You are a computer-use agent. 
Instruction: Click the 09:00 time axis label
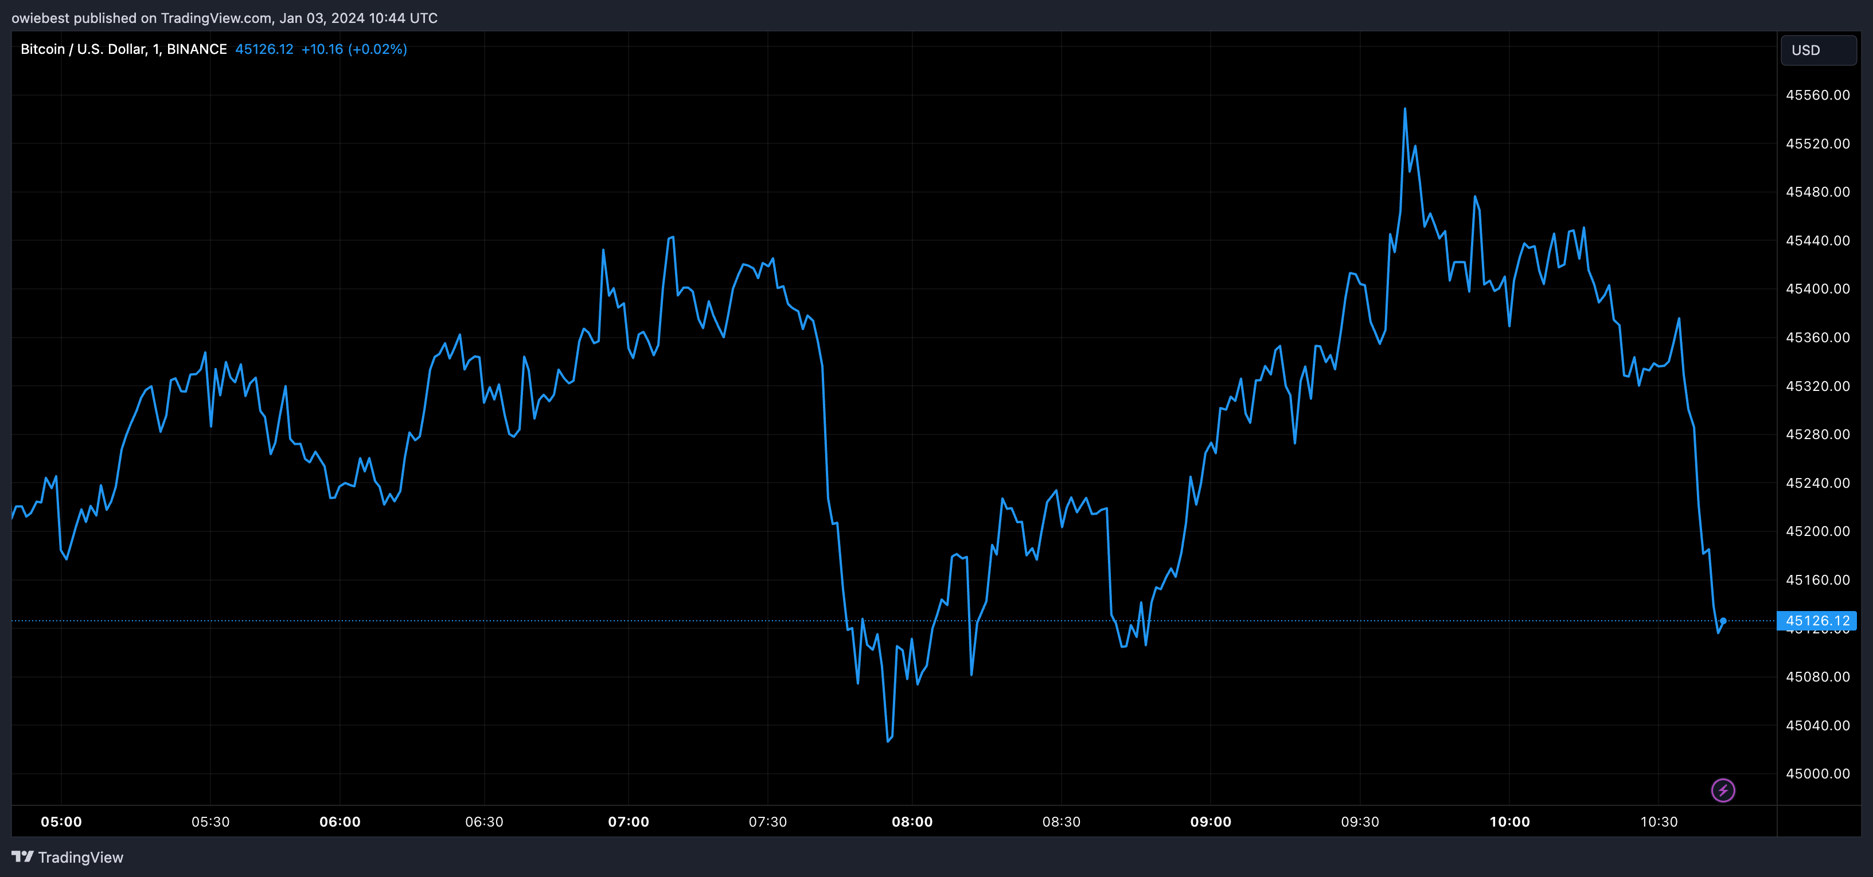click(x=1211, y=822)
